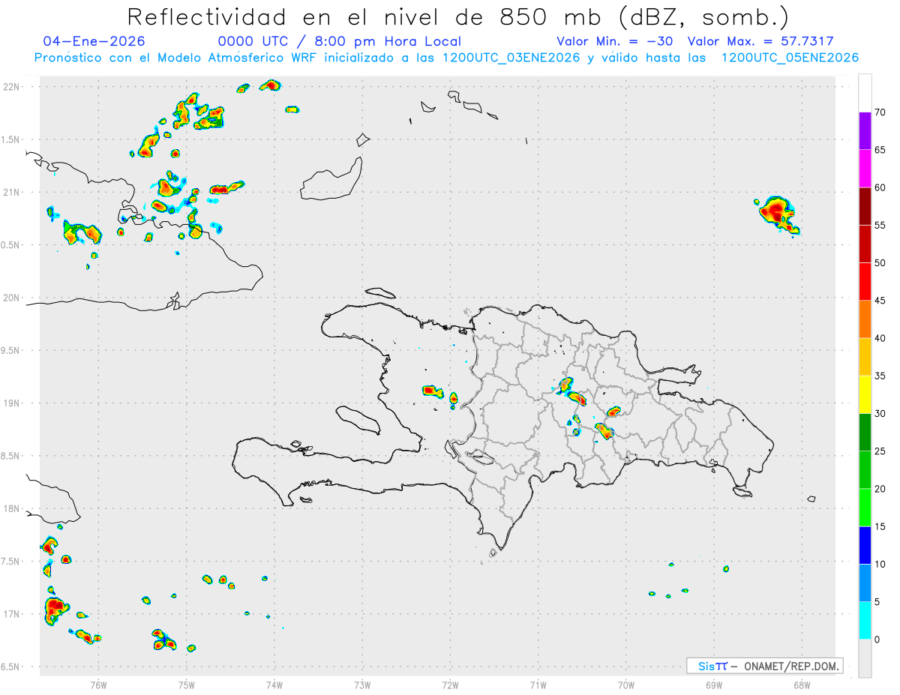
Task: Click the '18N' latitude axis label
Action: coord(12,508)
